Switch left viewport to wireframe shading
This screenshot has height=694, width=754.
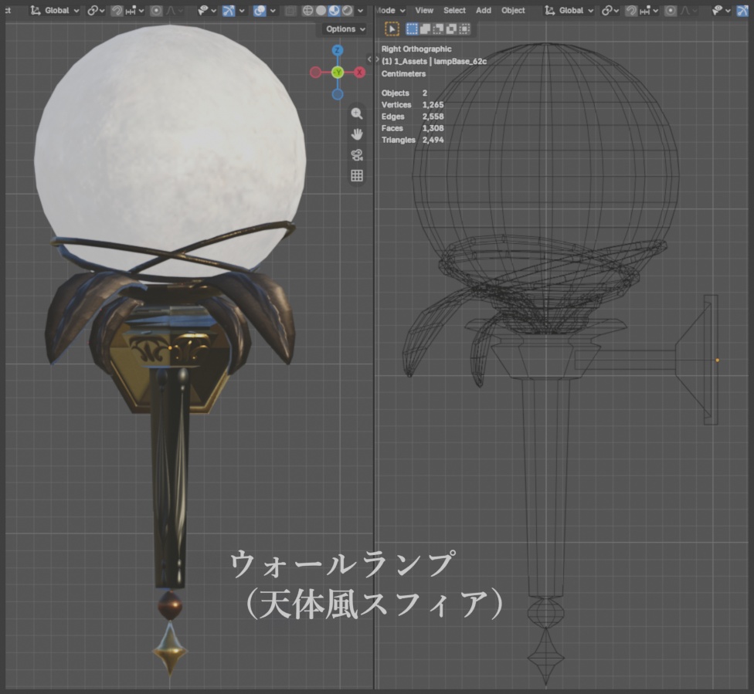307,10
